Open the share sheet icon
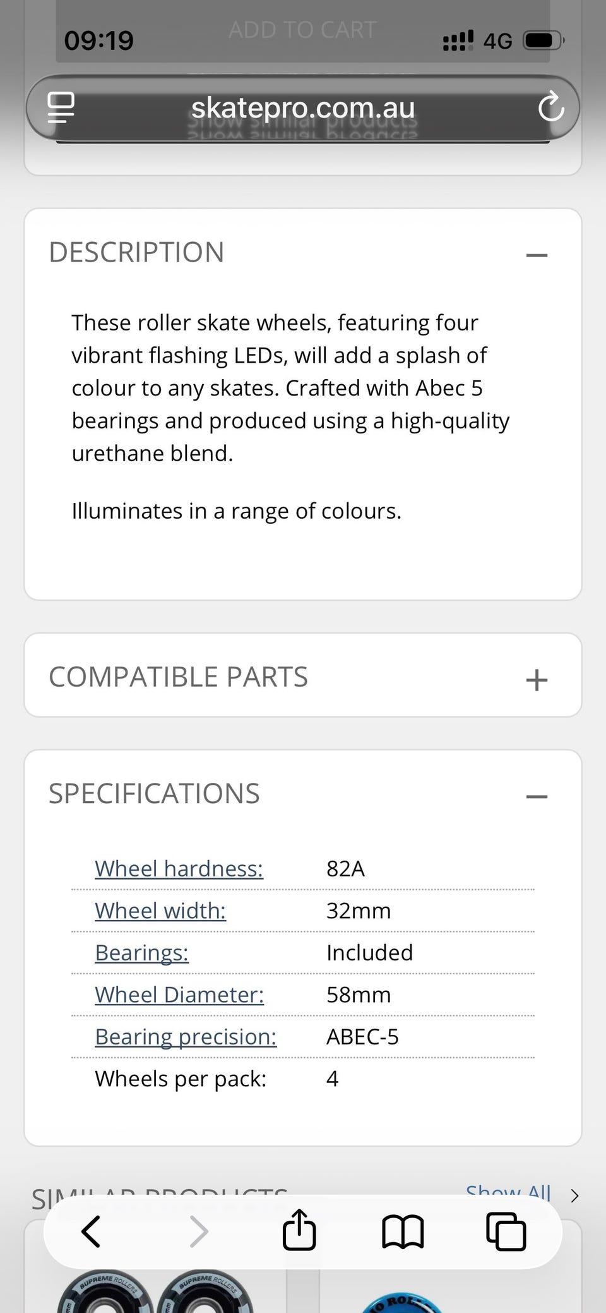The image size is (606, 1313). [299, 1230]
